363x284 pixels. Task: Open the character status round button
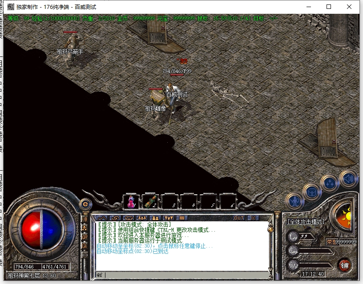click(x=294, y=201)
